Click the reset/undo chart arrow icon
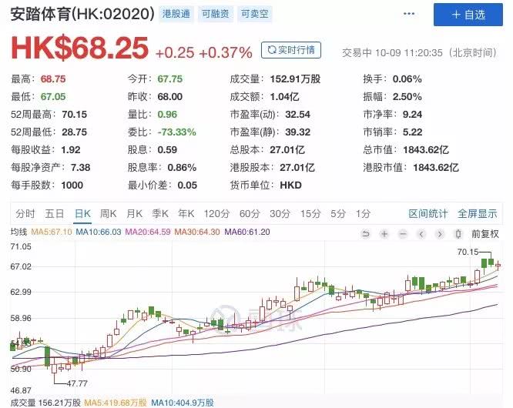 (365, 234)
